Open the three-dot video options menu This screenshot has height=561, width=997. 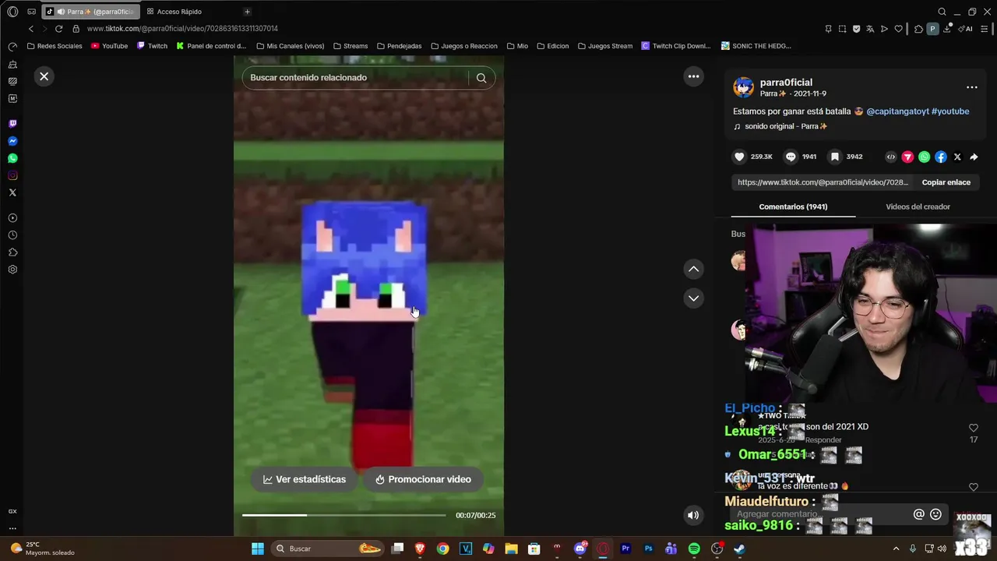pos(693,76)
